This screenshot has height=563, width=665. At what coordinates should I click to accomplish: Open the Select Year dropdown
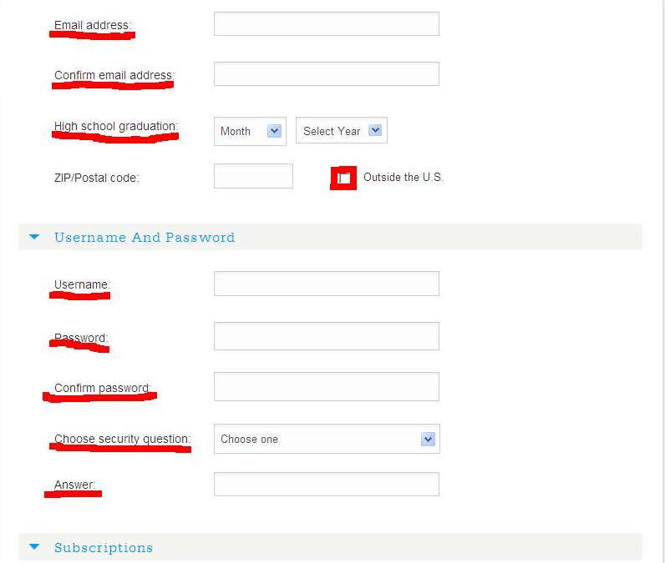(342, 130)
